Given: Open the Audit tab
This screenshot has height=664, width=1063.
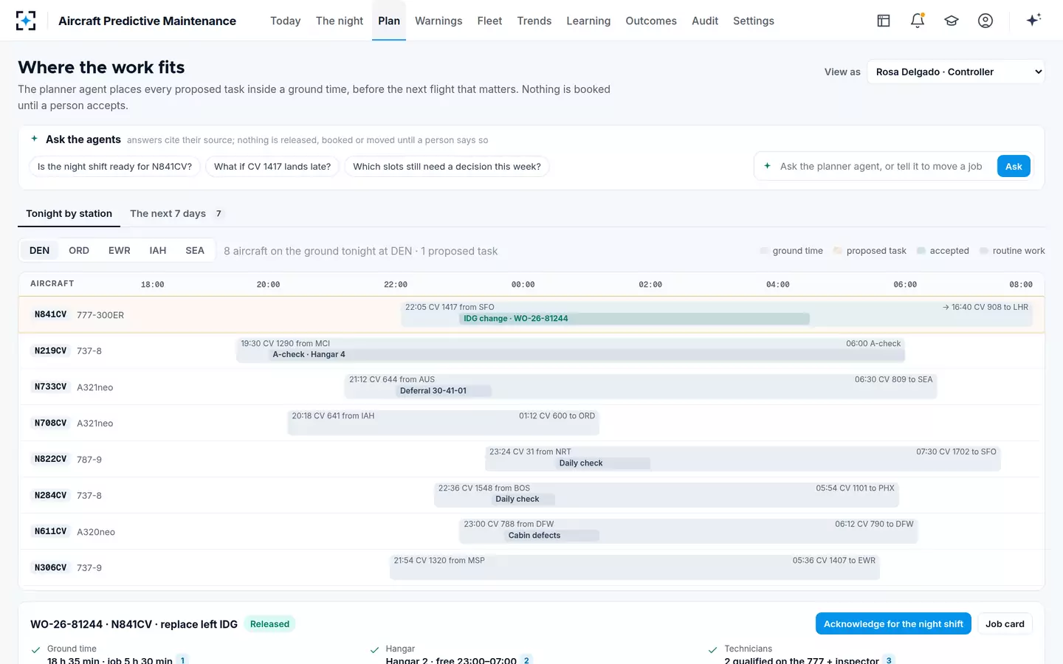Looking at the screenshot, I should point(705,21).
